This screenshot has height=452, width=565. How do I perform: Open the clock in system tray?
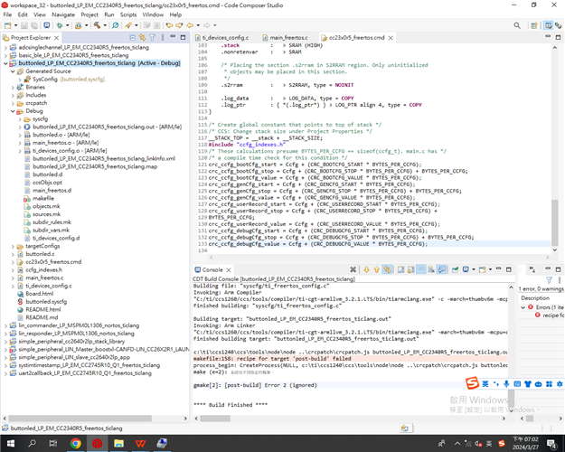click(x=525, y=443)
